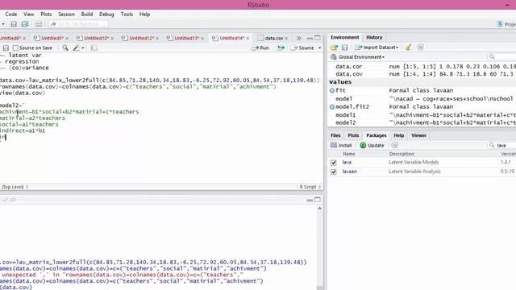Open find and replace magnifier in editor
Screen dimensions: 516x290
point(65,48)
